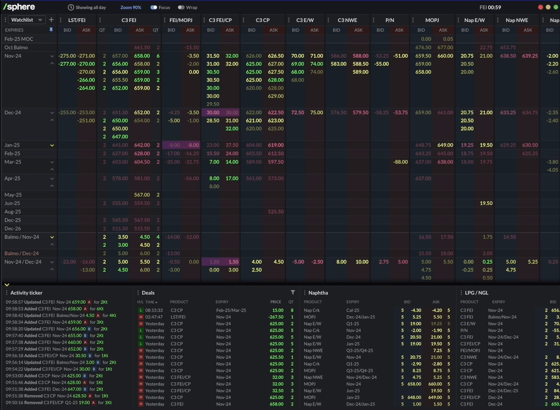Viewport: 560px width, 410px height.
Task: Click the filter icon in Deals panel
Action: (293, 292)
